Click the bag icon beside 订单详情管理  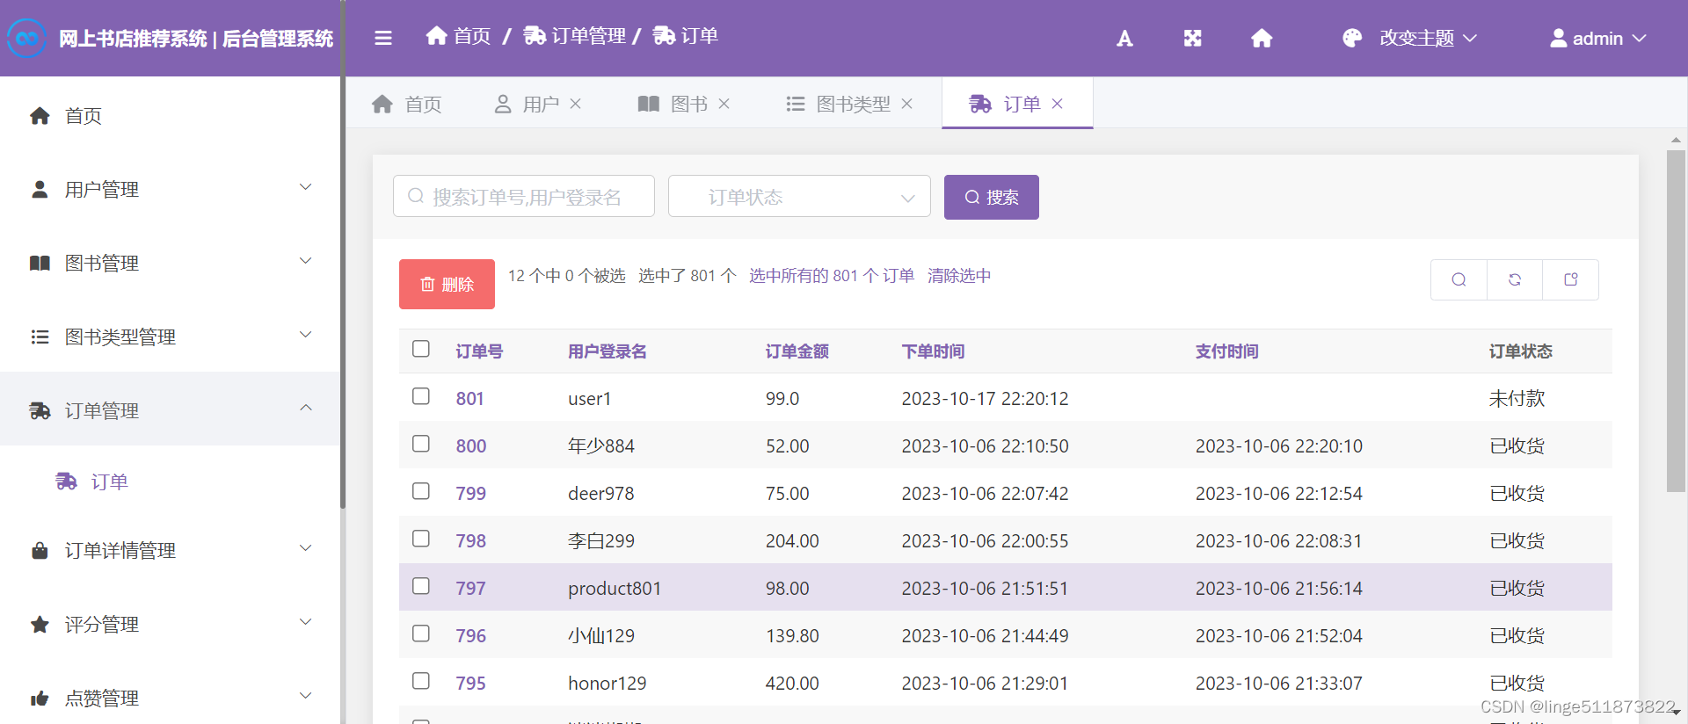coord(40,550)
